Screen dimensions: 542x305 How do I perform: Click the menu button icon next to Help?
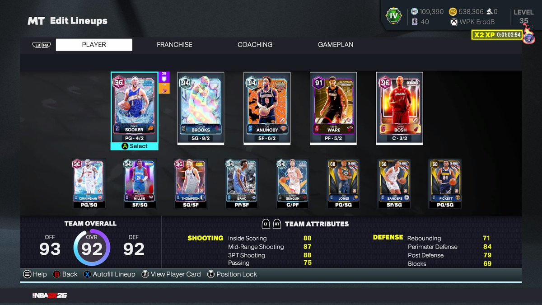pos(27,274)
